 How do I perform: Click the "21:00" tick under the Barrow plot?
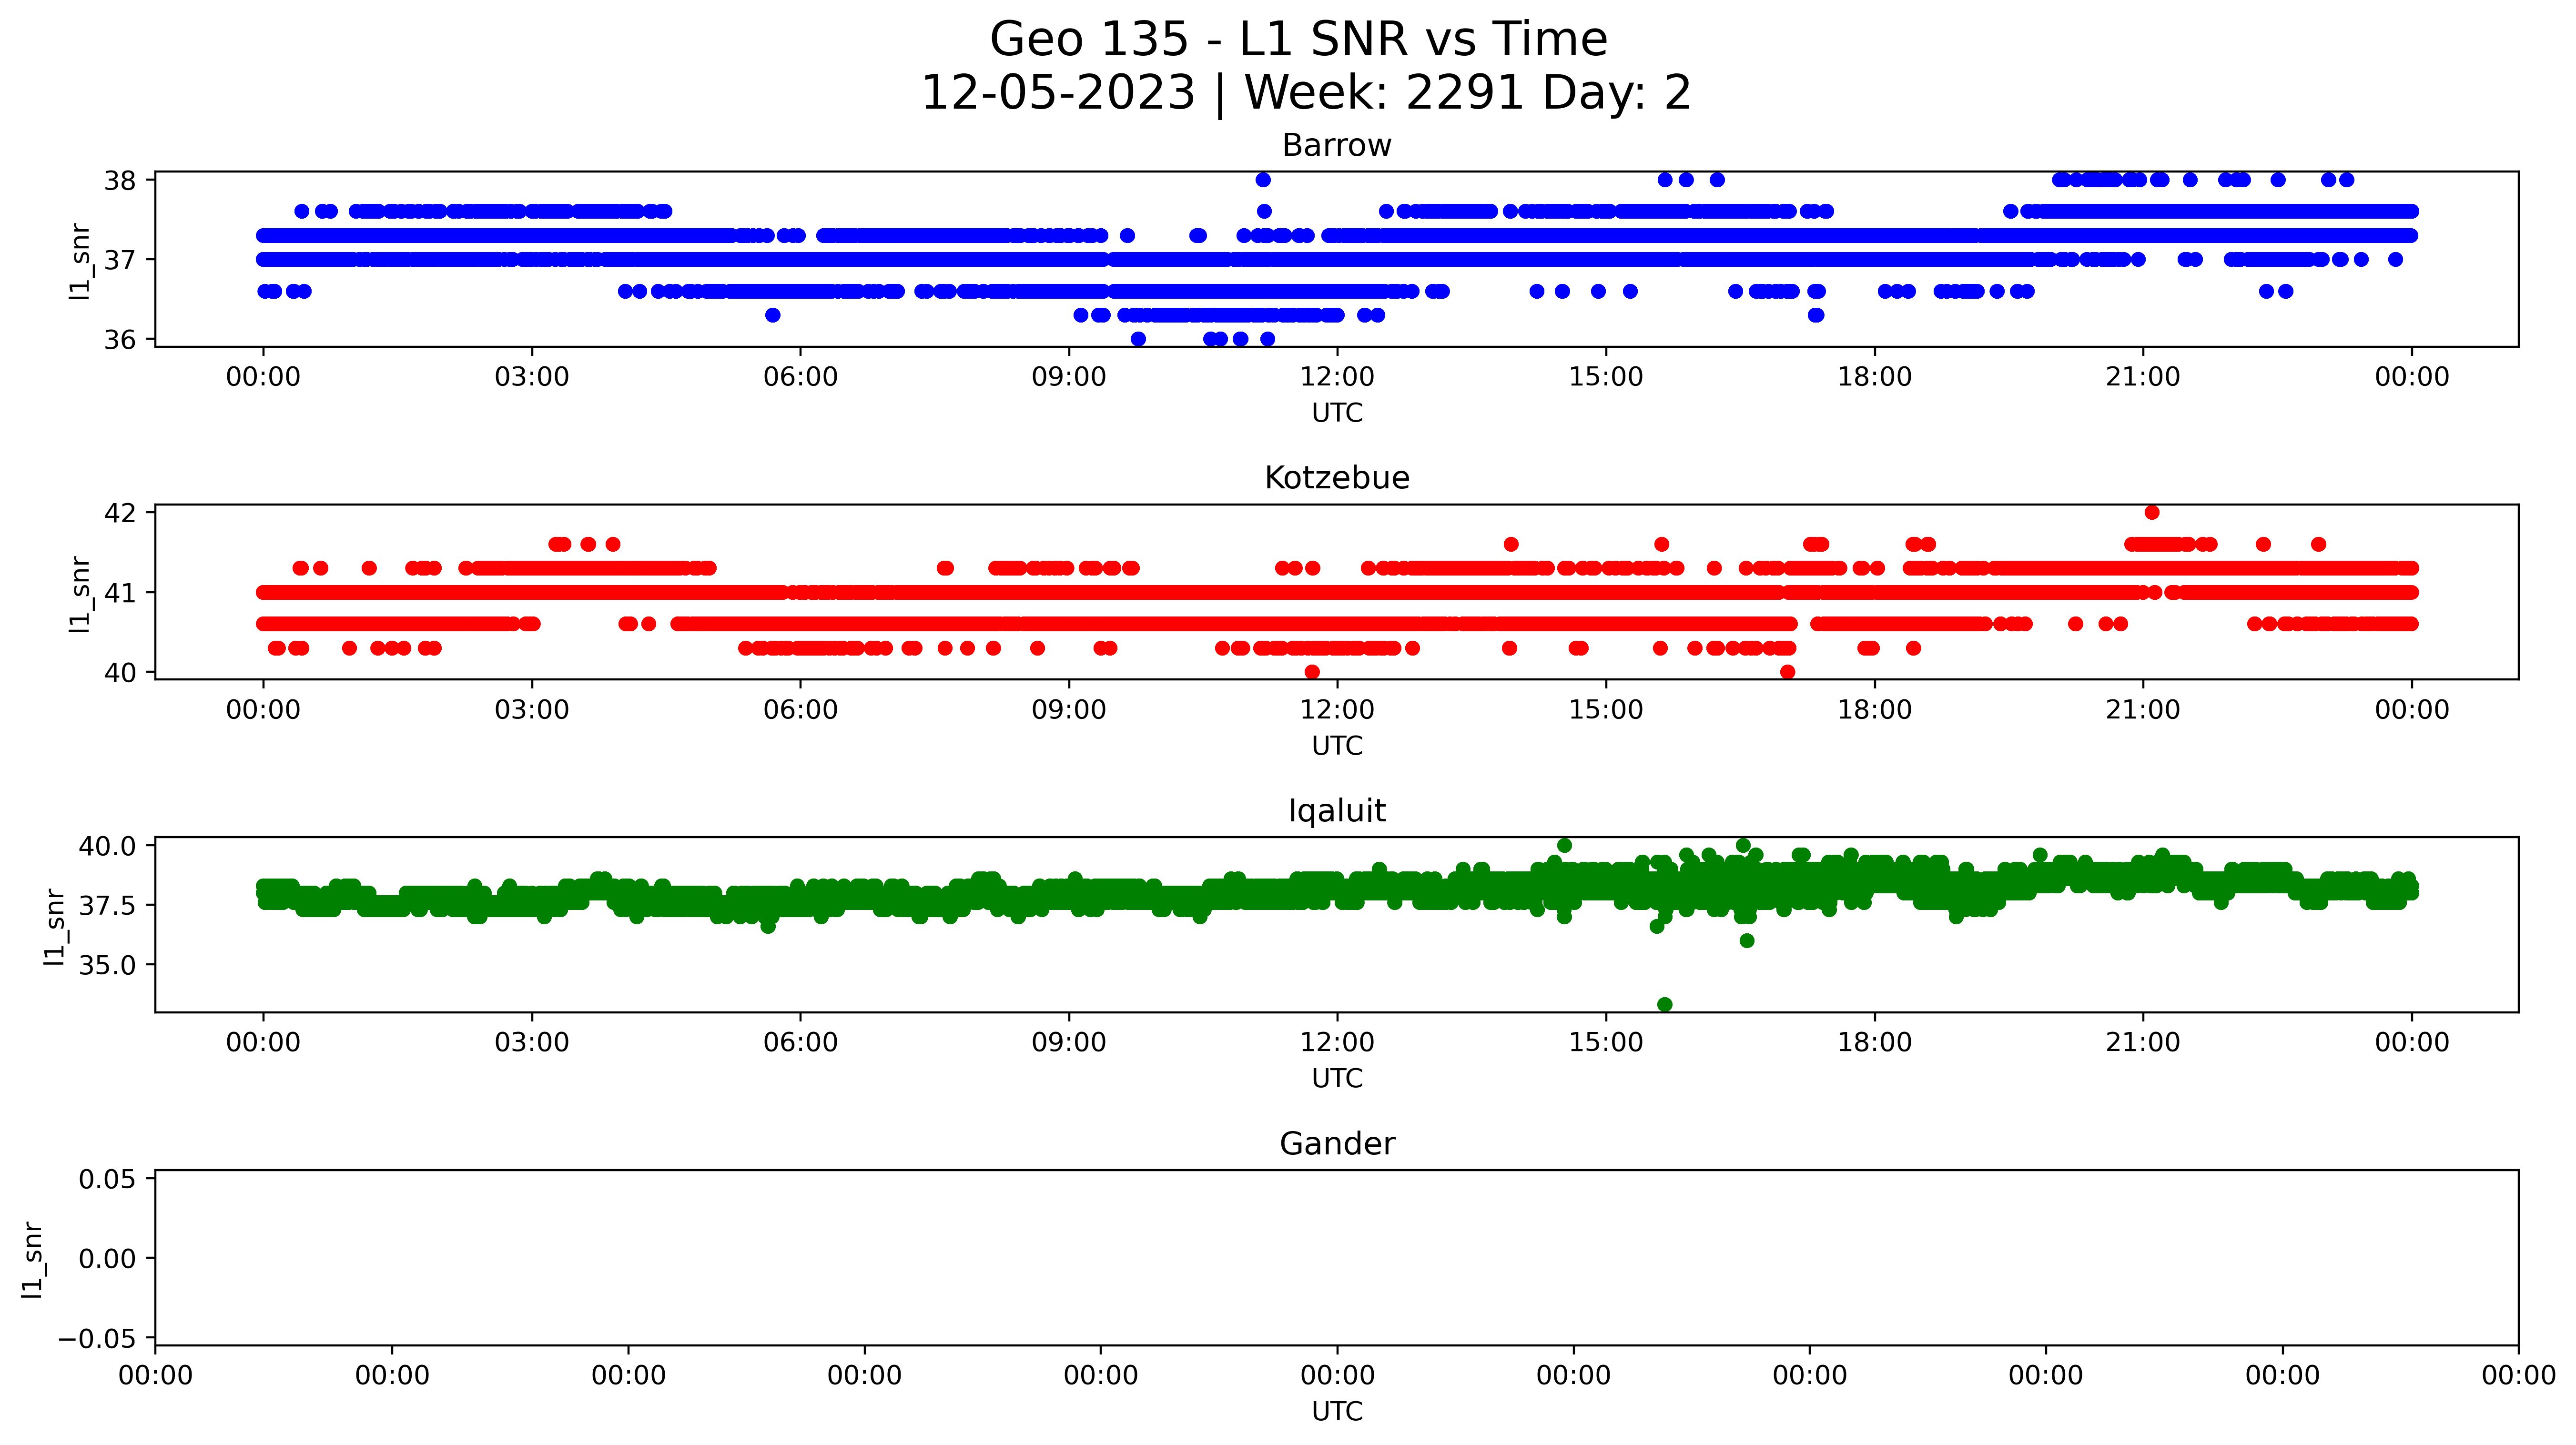pos(2143,378)
